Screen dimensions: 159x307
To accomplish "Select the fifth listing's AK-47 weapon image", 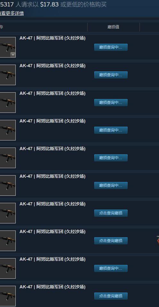I will coord(8,158).
